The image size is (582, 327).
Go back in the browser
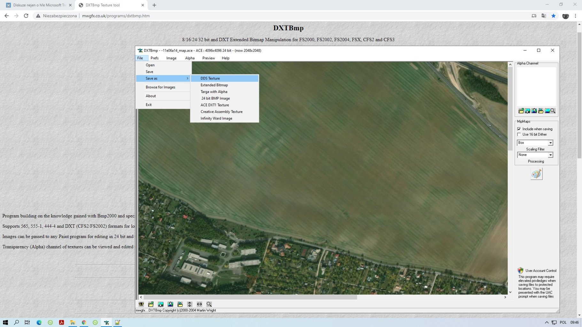point(7,16)
